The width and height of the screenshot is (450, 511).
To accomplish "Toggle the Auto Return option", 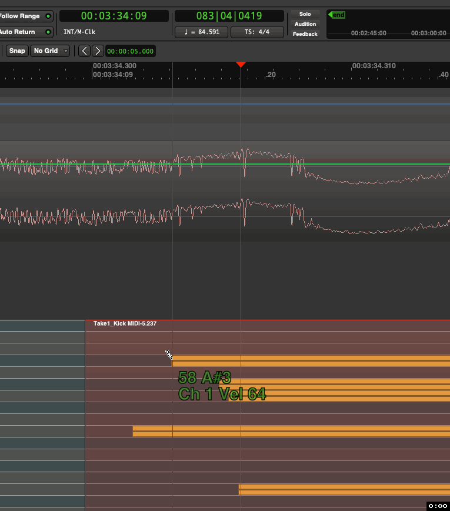I will (48, 32).
